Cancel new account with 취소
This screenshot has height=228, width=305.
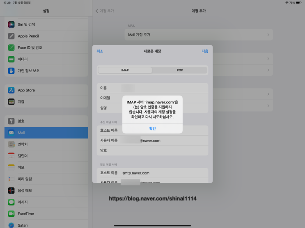coord(100,51)
